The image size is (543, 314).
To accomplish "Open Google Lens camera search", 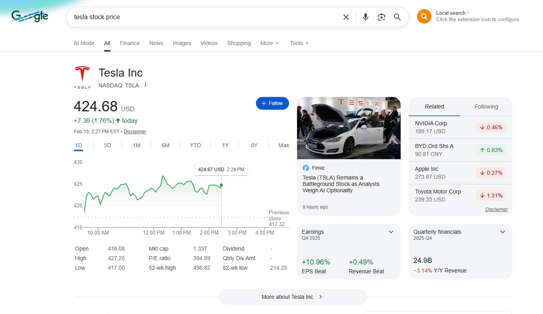I will tap(381, 17).
